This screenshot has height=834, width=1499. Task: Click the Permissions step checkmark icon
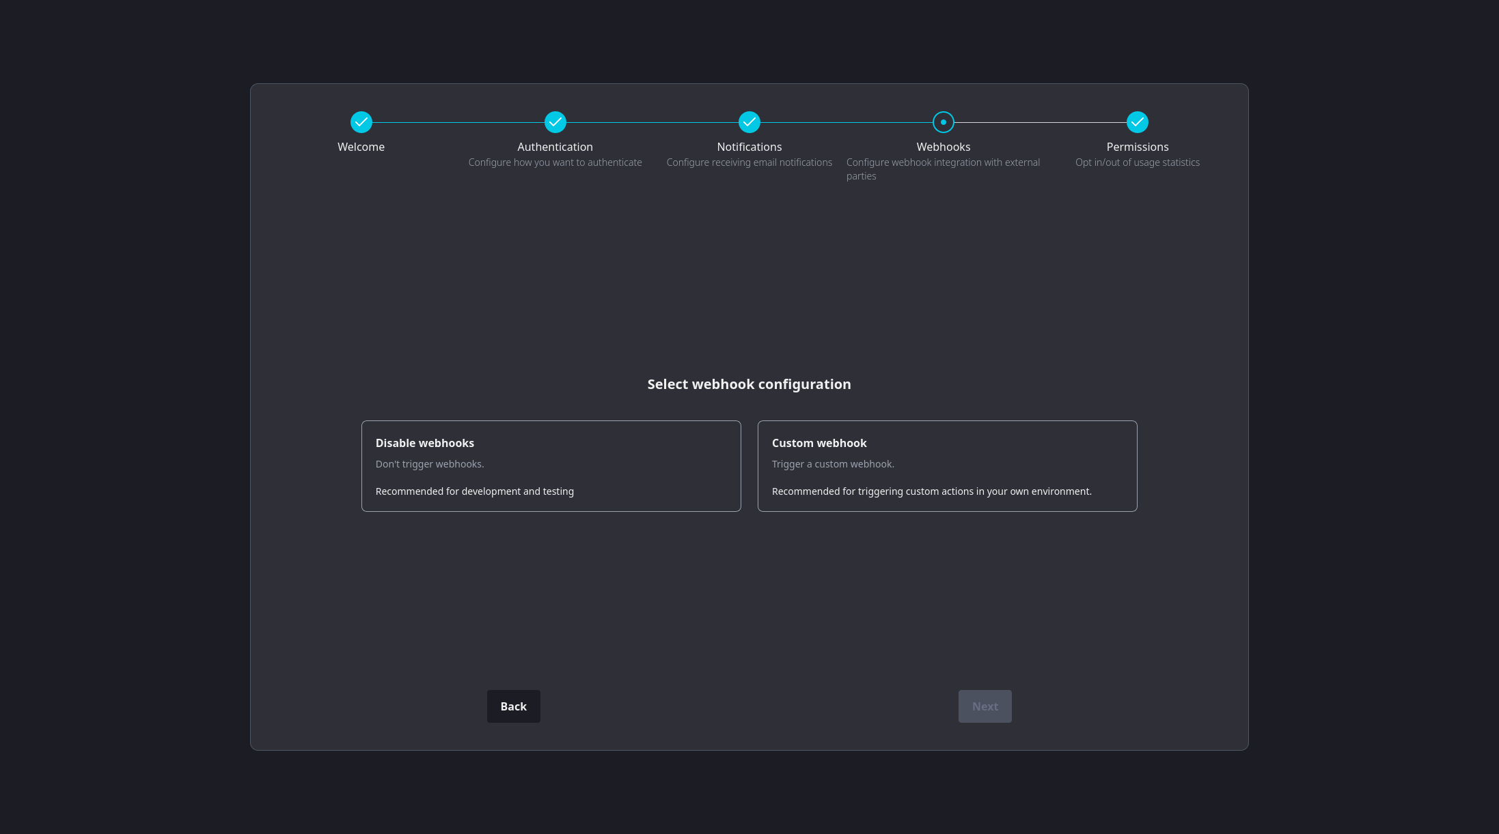click(x=1137, y=122)
